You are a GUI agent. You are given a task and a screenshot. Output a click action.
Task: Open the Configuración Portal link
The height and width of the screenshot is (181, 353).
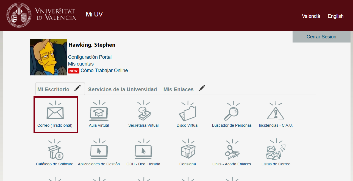[90, 57]
